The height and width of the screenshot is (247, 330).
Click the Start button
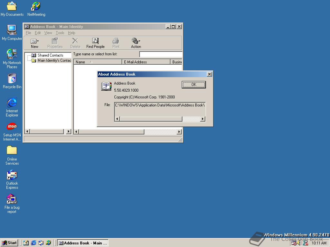[x=9, y=243]
